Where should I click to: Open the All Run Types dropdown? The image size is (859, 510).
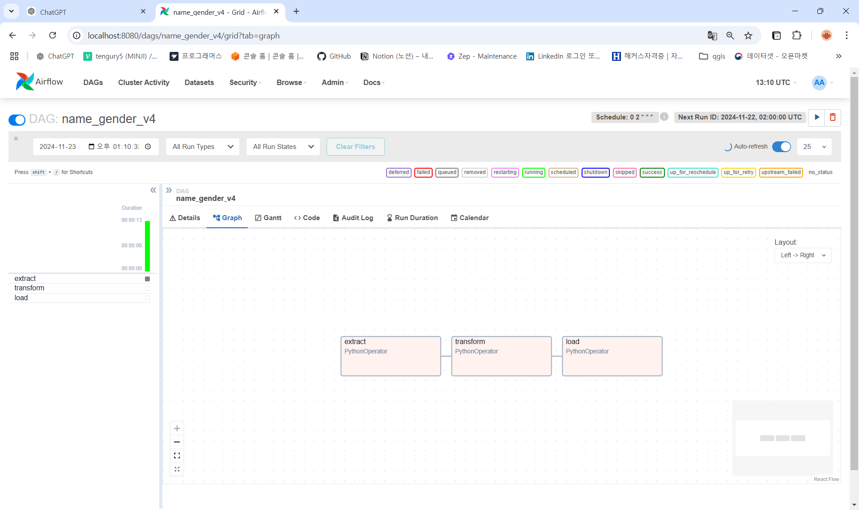click(x=203, y=147)
